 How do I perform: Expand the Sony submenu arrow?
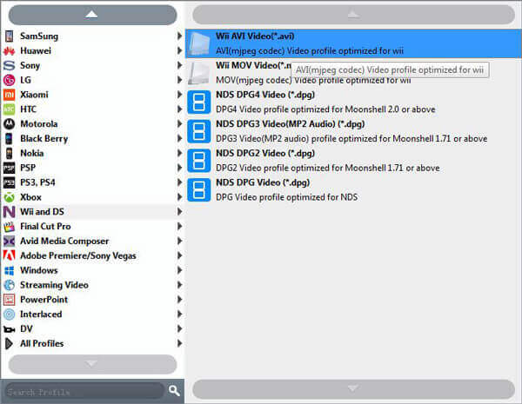coord(179,65)
